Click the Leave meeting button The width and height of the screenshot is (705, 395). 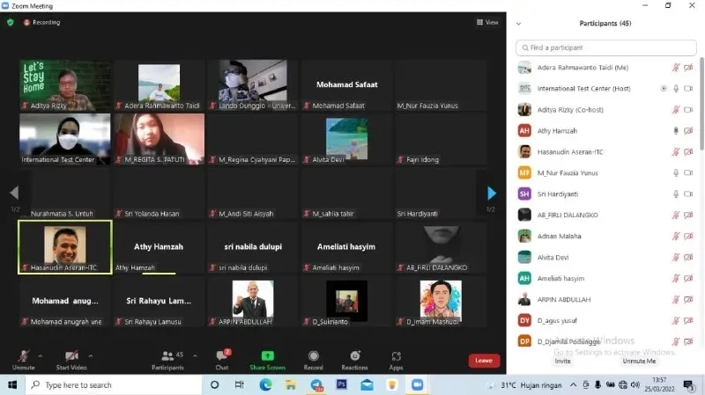pos(483,360)
